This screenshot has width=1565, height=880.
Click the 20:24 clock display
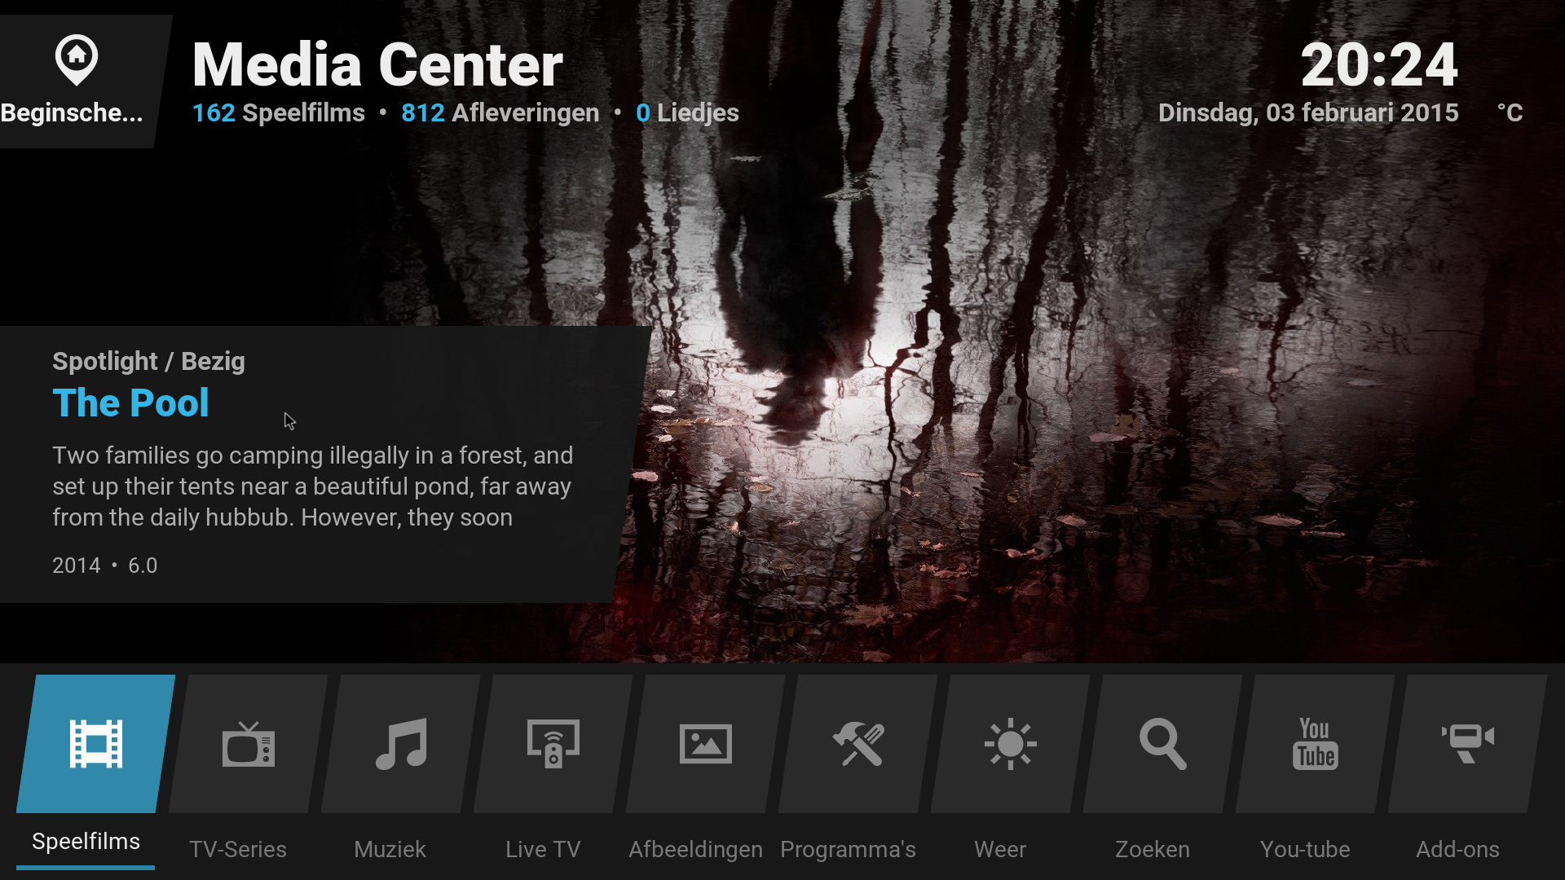pos(1378,65)
